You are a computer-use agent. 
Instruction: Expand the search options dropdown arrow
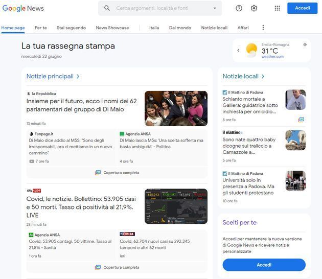pyautogui.click(x=215, y=8)
